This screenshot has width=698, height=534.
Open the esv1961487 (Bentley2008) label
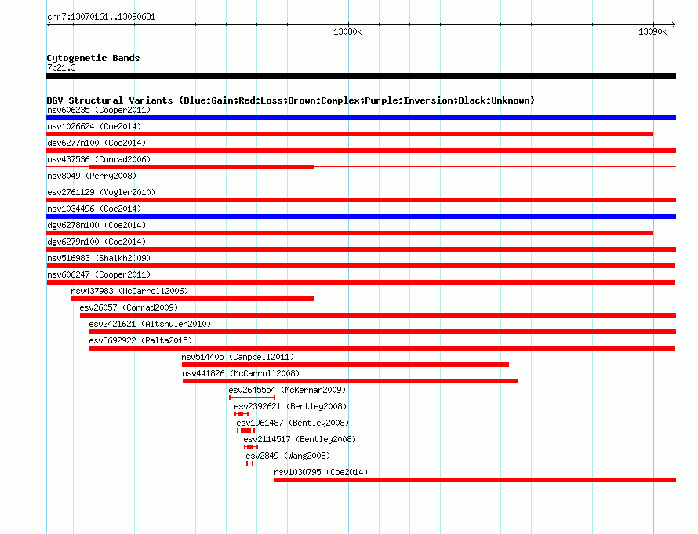(x=293, y=423)
